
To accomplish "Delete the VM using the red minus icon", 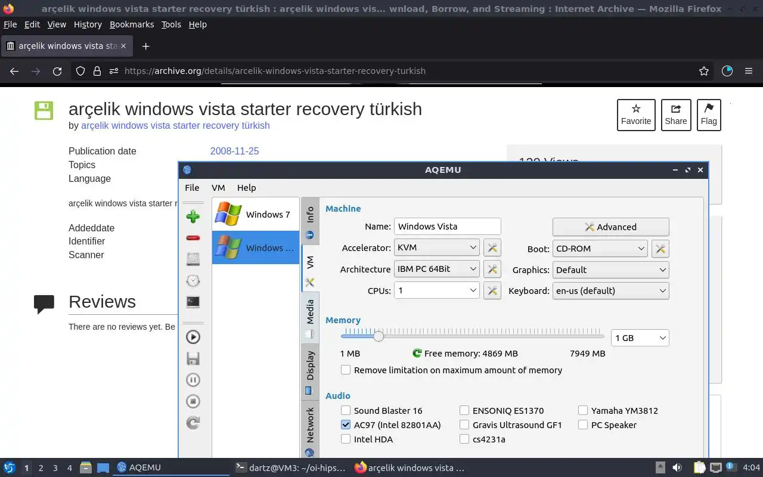I will click(193, 238).
